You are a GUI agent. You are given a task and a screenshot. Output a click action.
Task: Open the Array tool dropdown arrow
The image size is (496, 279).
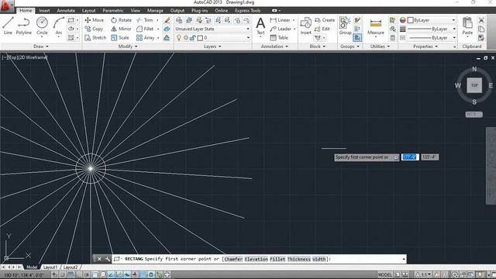coord(158,38)
